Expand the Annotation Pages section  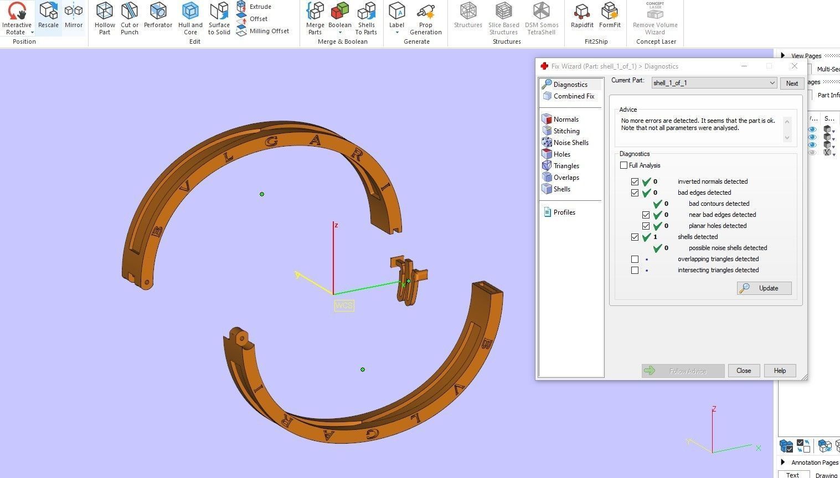pyautogui.click(x=782, y=462)
